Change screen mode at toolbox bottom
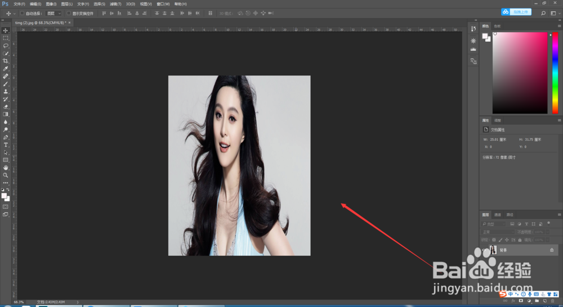This screenshot has width=563, height=307. pyautogui.click(x=6, y=214)
